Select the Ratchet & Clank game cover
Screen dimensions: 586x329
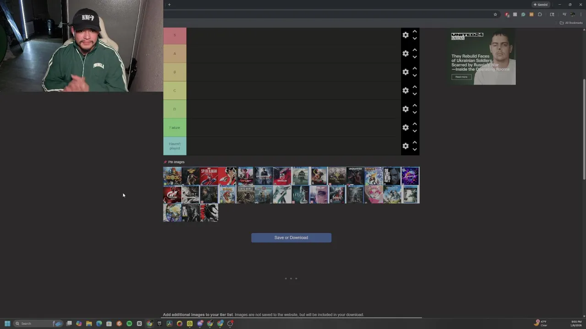pos(374,176)
